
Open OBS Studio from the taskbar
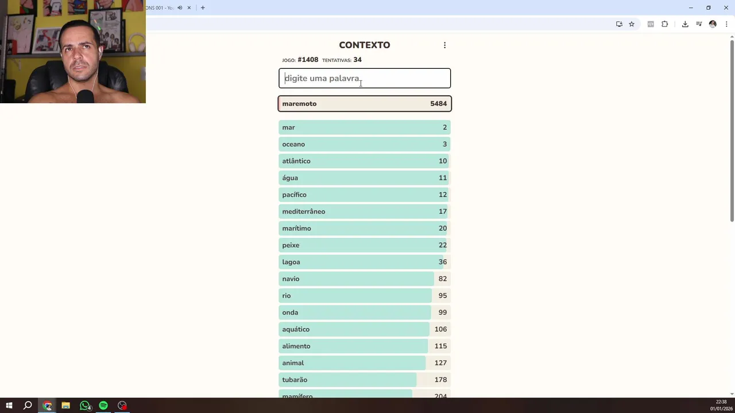click(122, 406)
